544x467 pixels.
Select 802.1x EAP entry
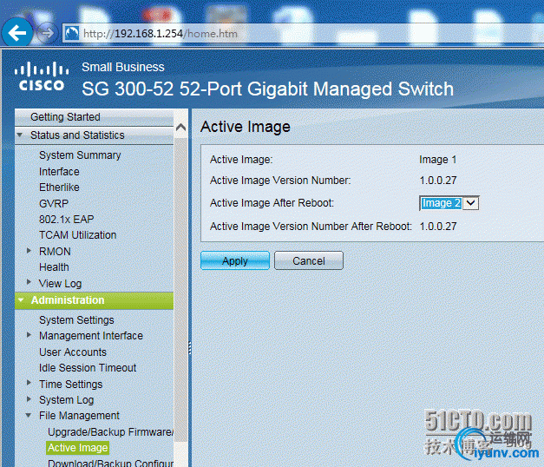tap(66, 220)
